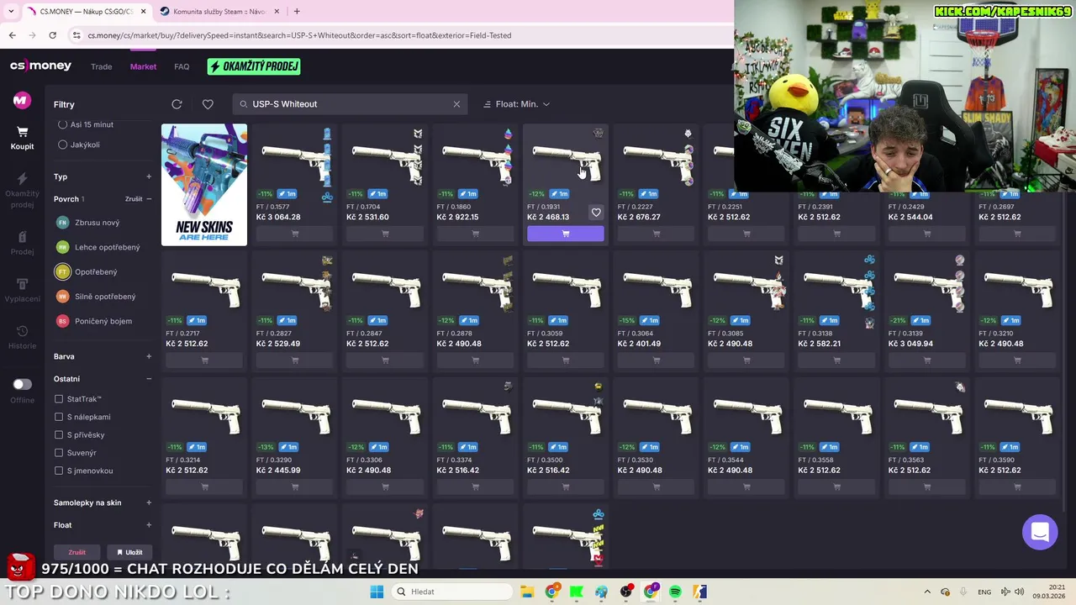The image size is (1076, 605).
Task: Collapse the Ostatní filter section
Action: point(149,379)
